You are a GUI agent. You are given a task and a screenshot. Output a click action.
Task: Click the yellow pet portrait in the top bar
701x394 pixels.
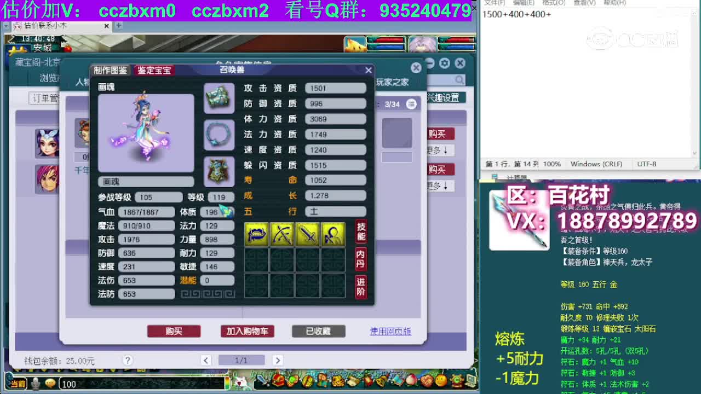coord(355,44)
